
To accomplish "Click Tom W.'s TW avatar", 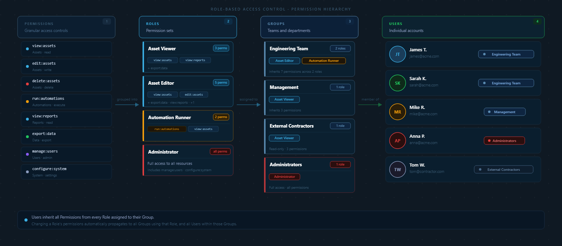I will [x=398, y=169].
